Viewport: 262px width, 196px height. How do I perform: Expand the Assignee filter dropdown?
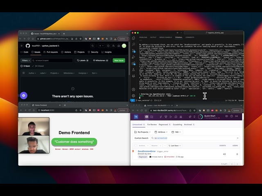point(83,73)
